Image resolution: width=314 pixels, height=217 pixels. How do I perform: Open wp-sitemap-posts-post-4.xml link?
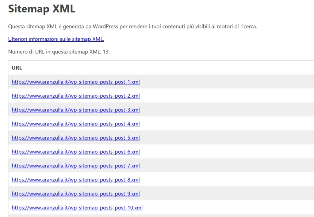pyautogui.click(x=76, y=124)
